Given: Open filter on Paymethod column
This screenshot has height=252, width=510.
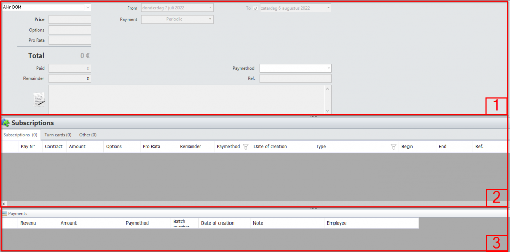Looking at the screenshot, I should (x=245, y=147).
